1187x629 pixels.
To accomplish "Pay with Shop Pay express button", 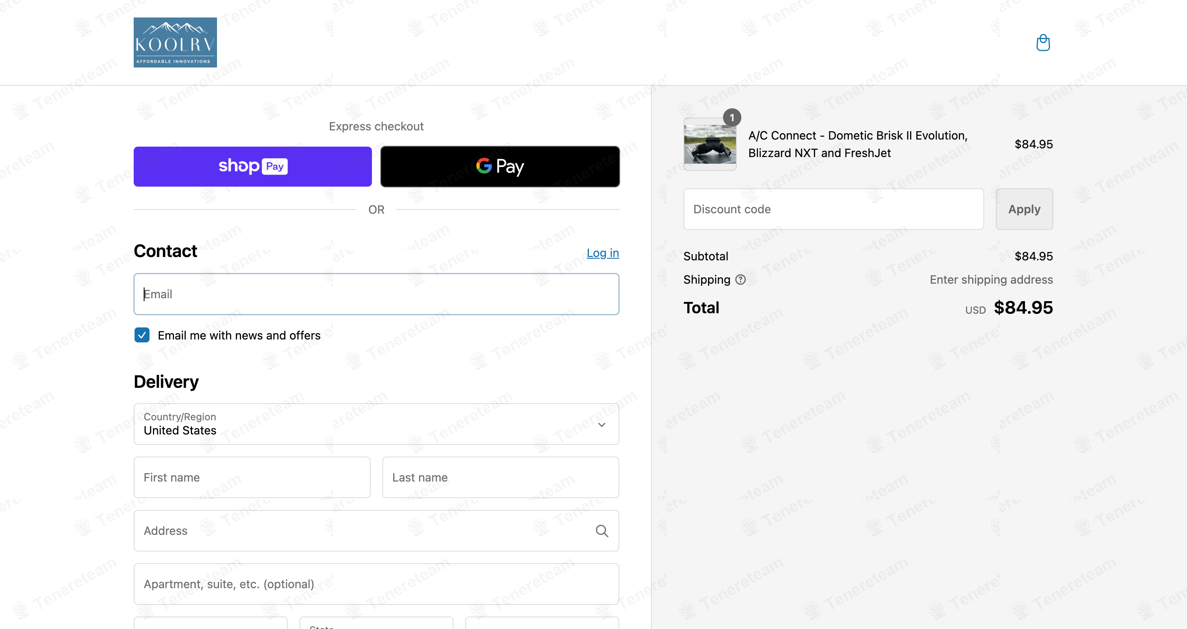I will pos(252,166).
